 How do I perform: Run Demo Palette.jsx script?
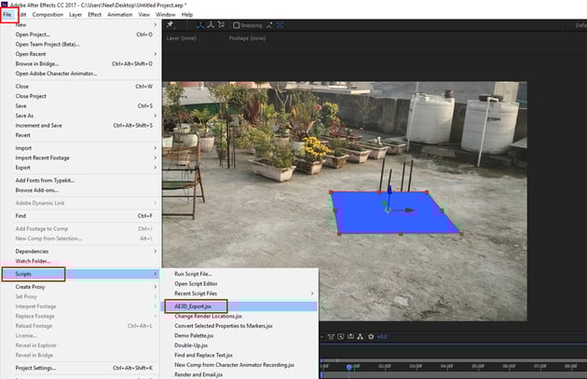tap(239, 335)
